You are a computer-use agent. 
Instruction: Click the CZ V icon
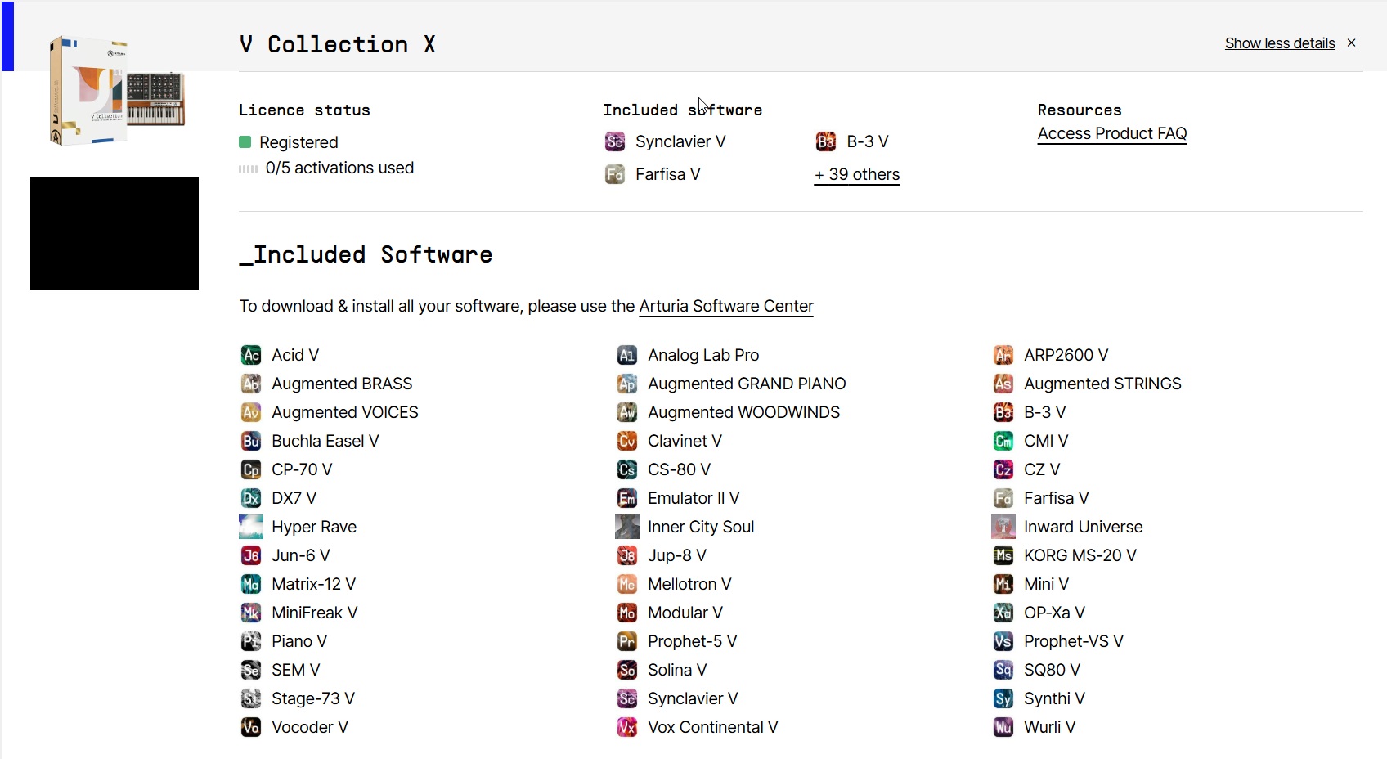point(1003,469)
